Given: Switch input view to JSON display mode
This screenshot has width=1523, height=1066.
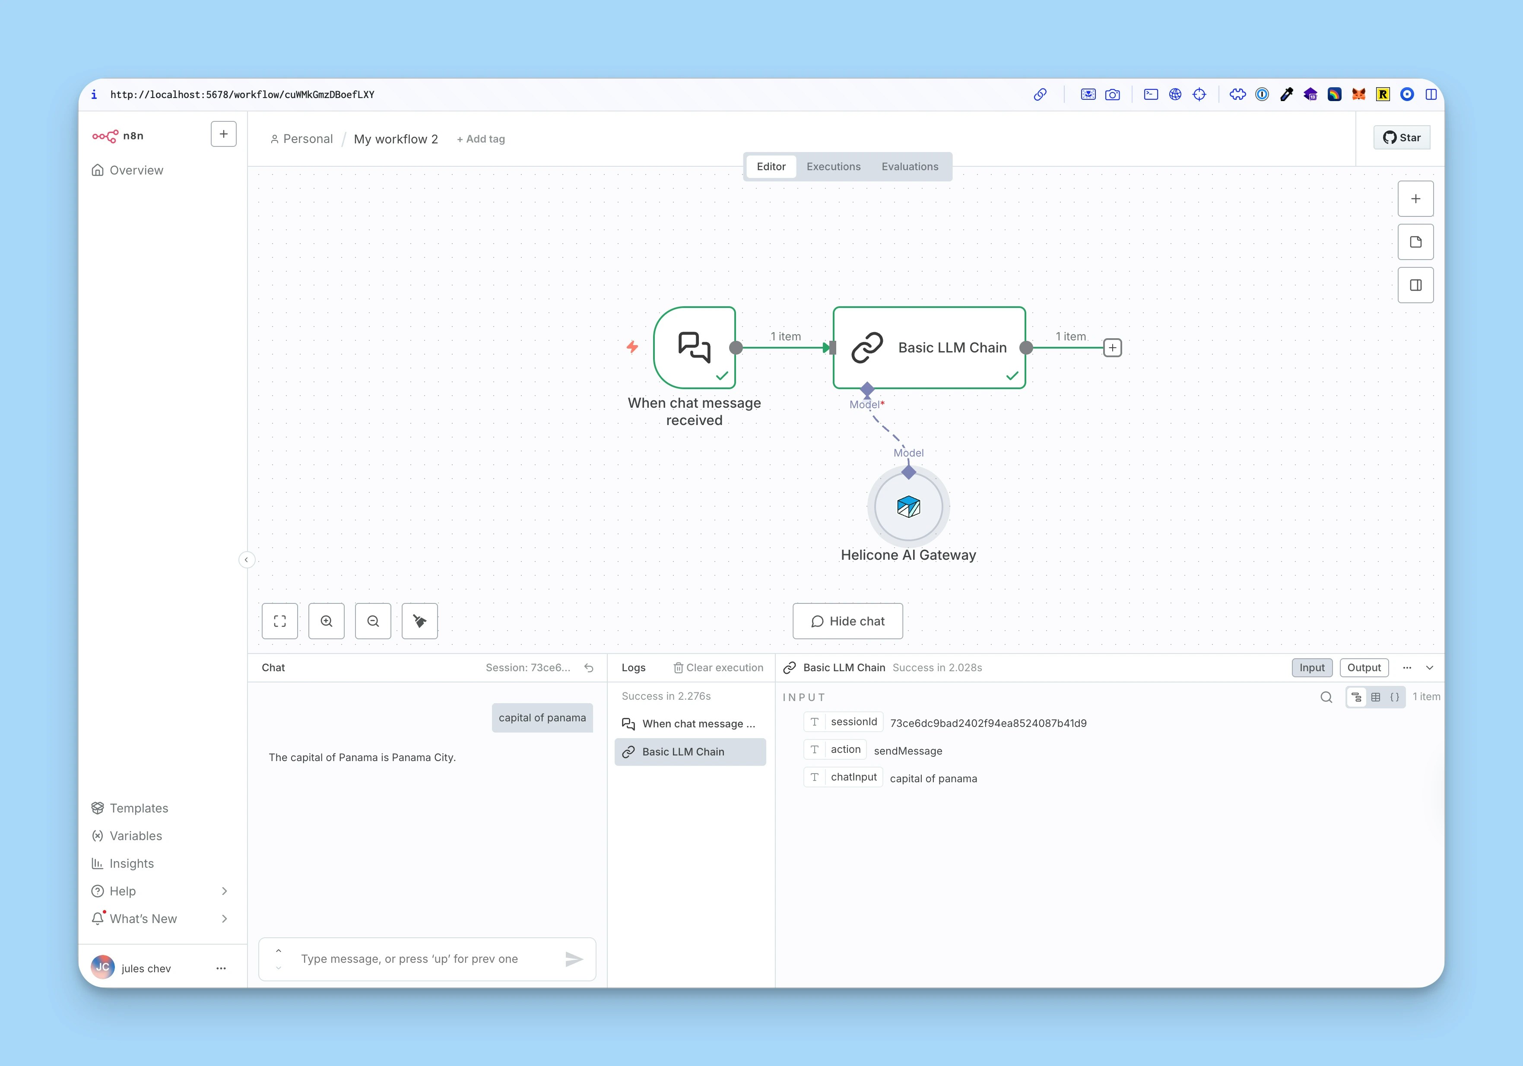Looking at the screenshot, I should (1394, 697).
